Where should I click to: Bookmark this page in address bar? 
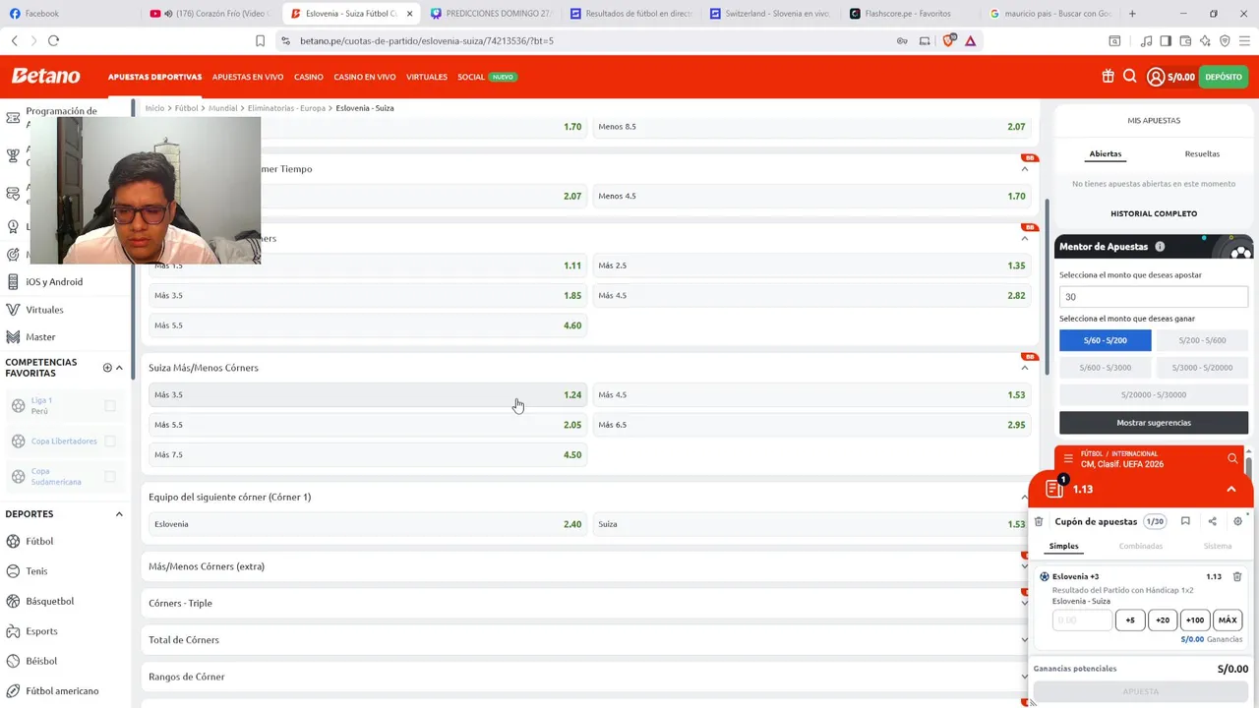pyautogui.click(x=260, y=40)
